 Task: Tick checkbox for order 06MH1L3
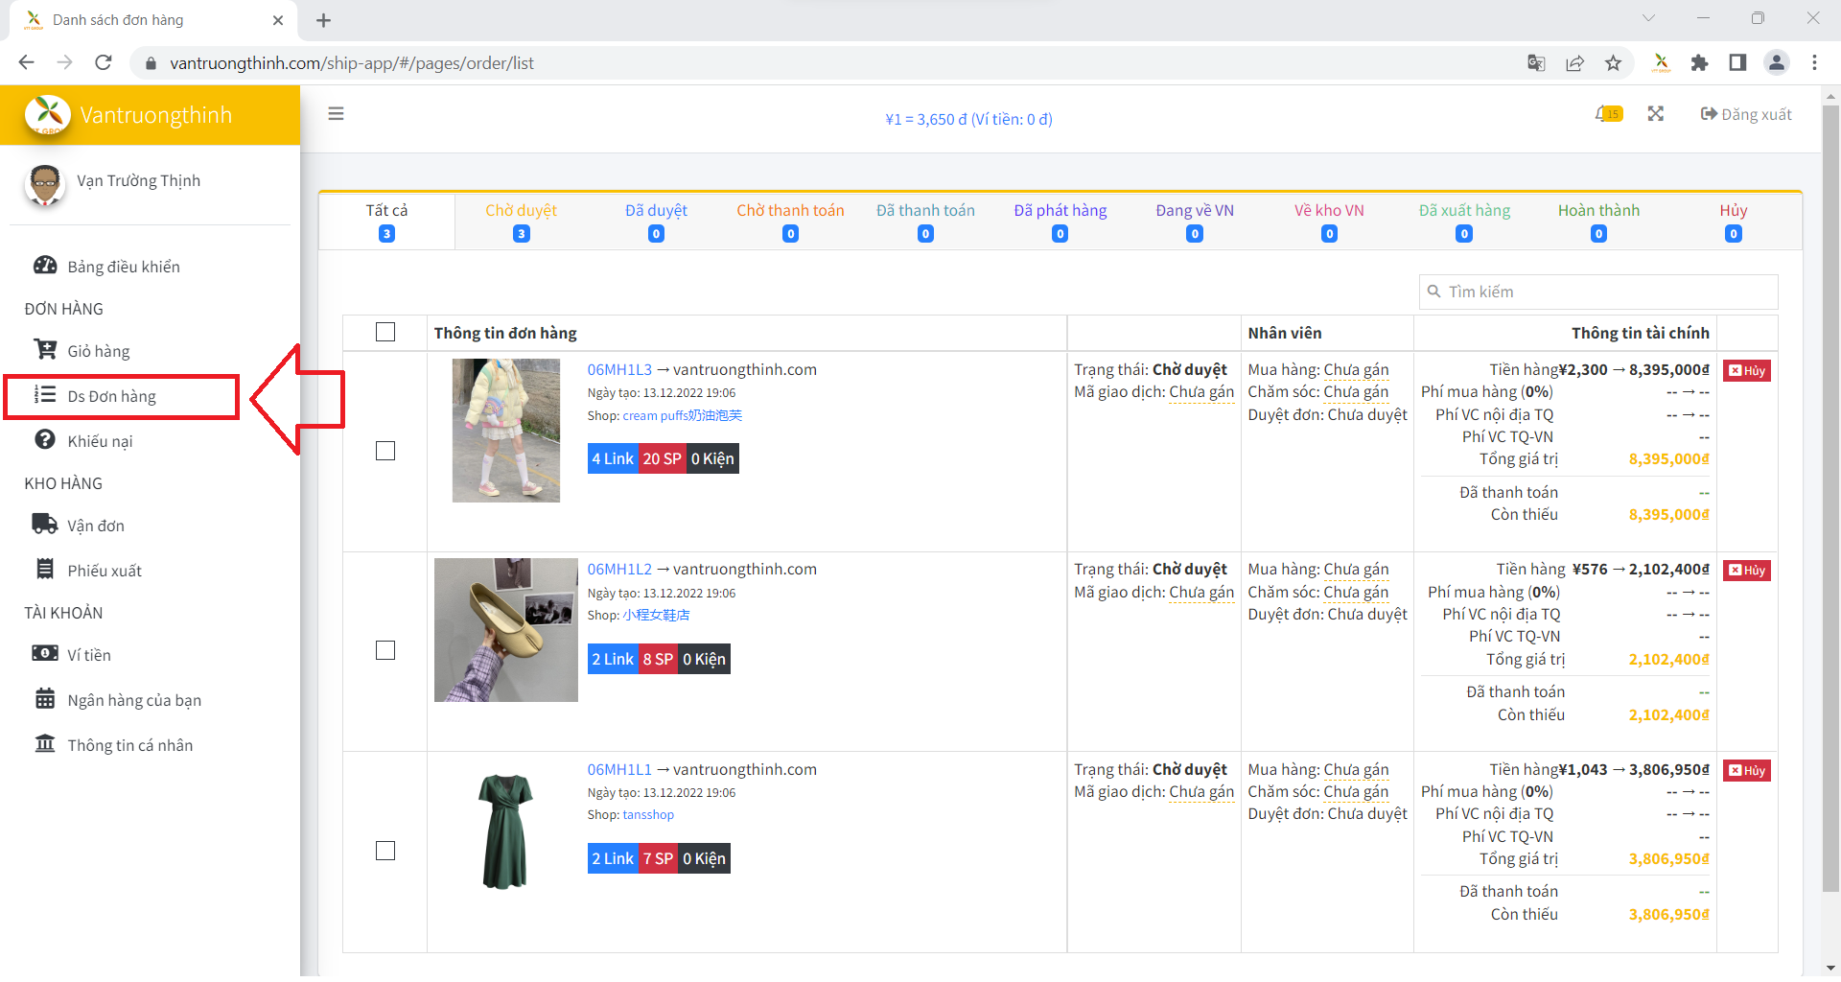pos(385,451)
